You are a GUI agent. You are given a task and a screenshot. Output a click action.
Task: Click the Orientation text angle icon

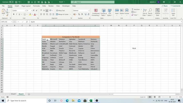coord(50,11)
